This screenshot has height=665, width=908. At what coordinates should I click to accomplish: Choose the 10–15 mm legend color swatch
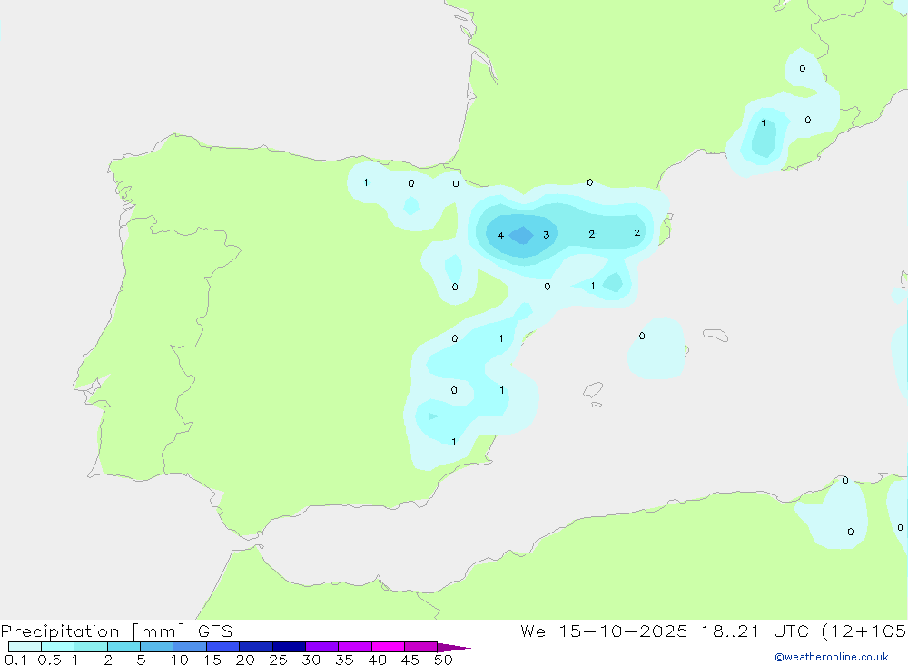(x=190, y=647)
